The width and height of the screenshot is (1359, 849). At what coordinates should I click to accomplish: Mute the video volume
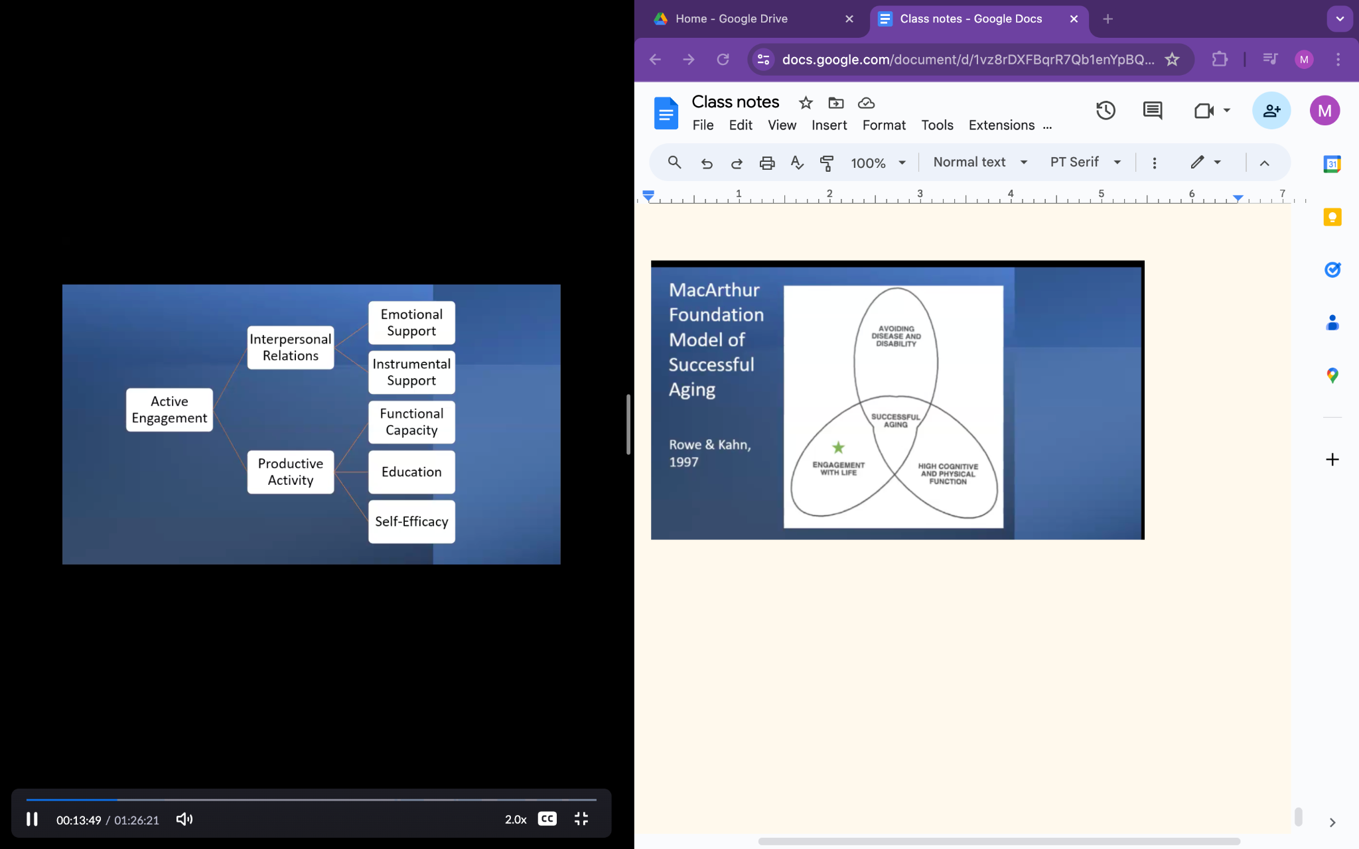[184, 819]
